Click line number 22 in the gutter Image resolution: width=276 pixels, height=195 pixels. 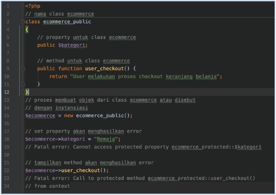point(7,171)
